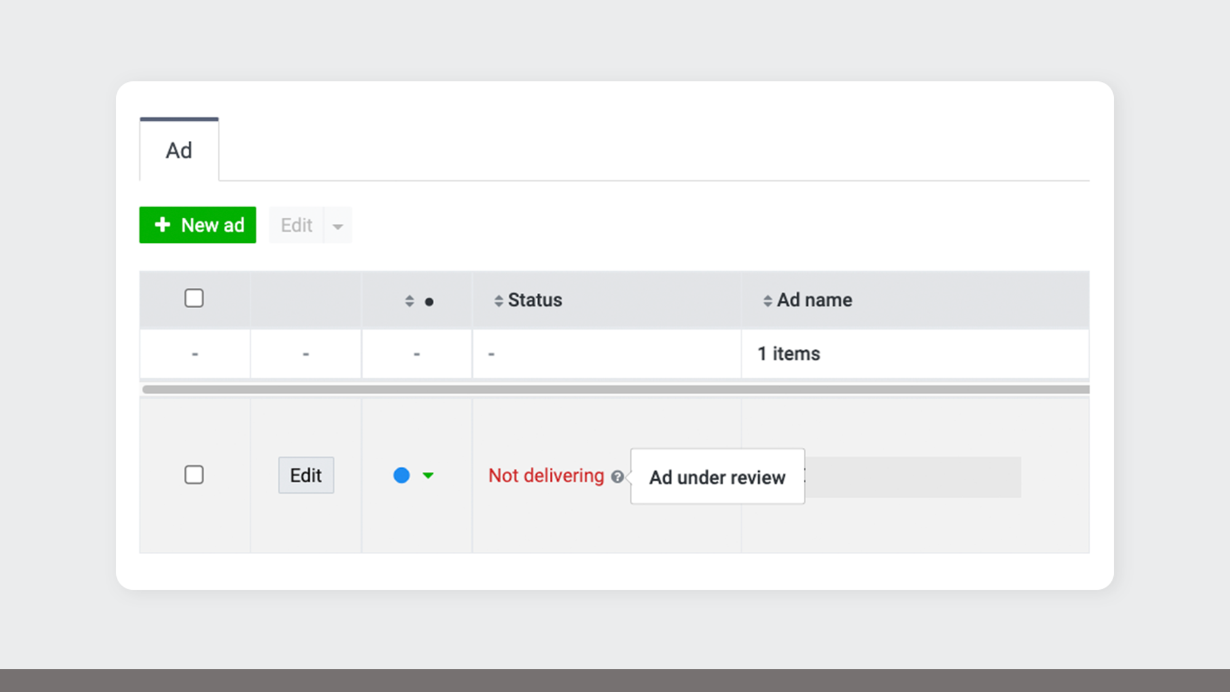Click the row Edit button
The width and height of the screenshot is (1230, 692).
(306, 475)
